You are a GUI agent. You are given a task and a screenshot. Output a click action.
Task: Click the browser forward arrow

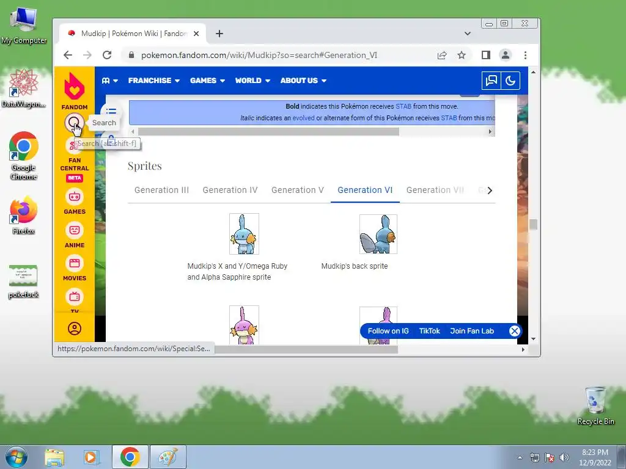(x=87, y=55)
